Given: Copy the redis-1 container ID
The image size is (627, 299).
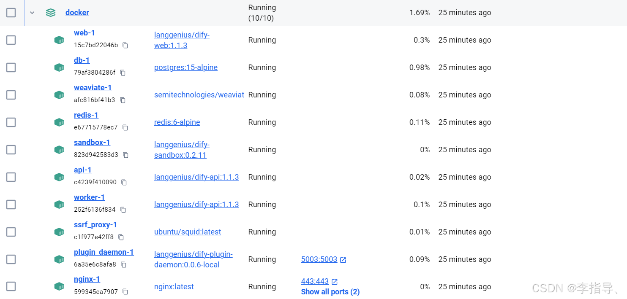Looking at the screenshot, I should tap(125, 127).
